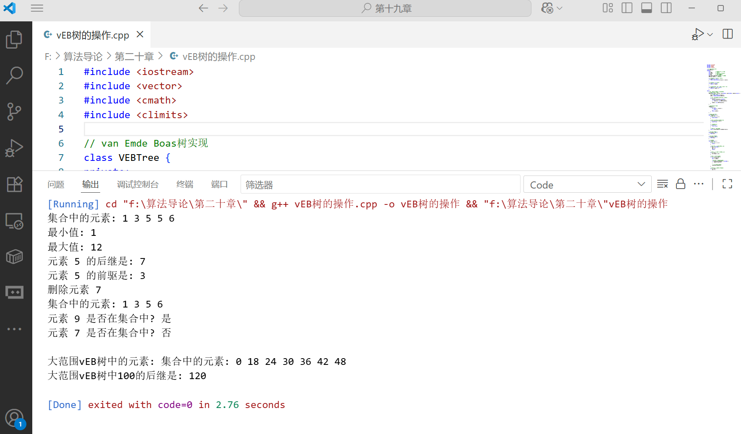741x434 pixels.
Task: Click the 删除元素 7 output line
Action: click(x=74, y=290)
